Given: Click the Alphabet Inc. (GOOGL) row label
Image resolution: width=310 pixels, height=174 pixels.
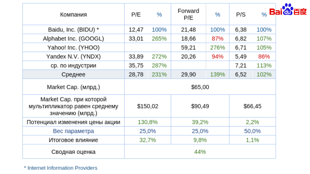Looking at the screenshot, I should coord(73,39).
